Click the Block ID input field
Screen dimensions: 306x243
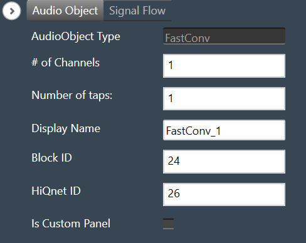224,162
